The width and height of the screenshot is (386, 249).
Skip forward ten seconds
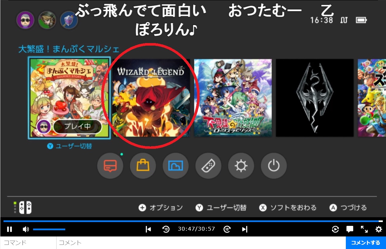[227, 229]
